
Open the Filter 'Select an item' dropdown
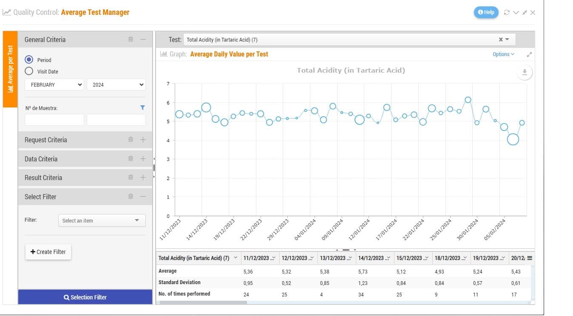pyautogui.click(x=102, y=220)
